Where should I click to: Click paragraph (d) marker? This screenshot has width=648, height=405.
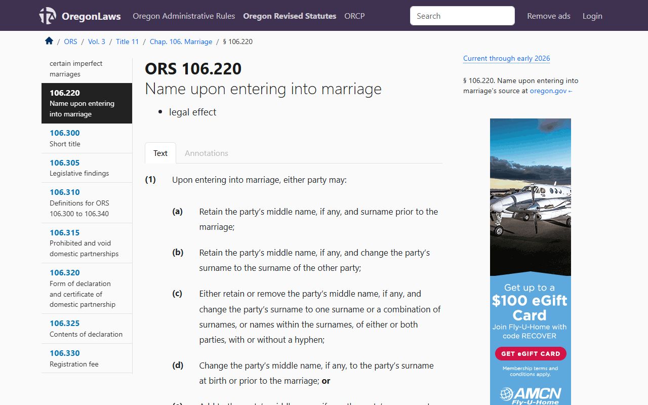coord(178,366)
